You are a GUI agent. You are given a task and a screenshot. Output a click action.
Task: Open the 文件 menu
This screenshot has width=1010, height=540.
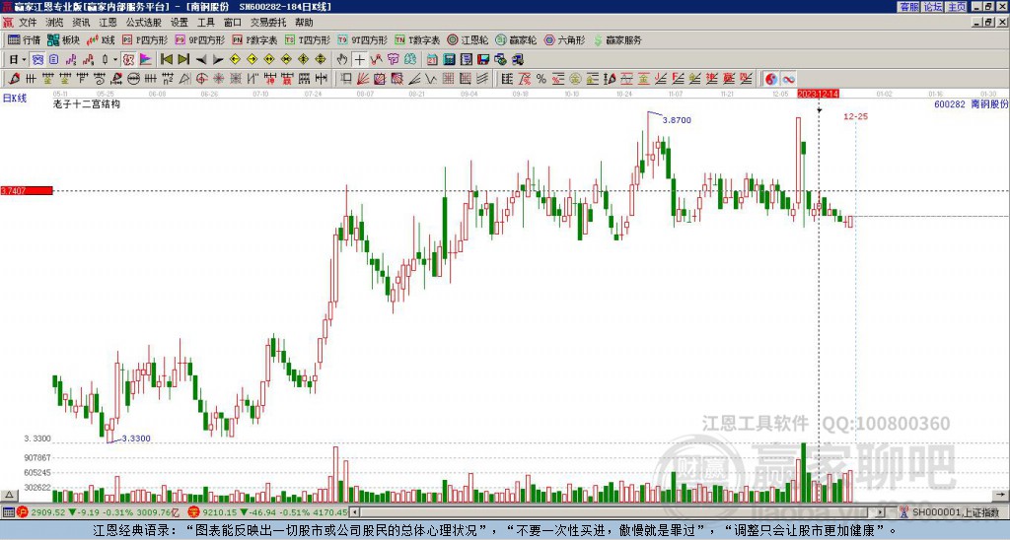pyautogui.click(x=28, y=23)
